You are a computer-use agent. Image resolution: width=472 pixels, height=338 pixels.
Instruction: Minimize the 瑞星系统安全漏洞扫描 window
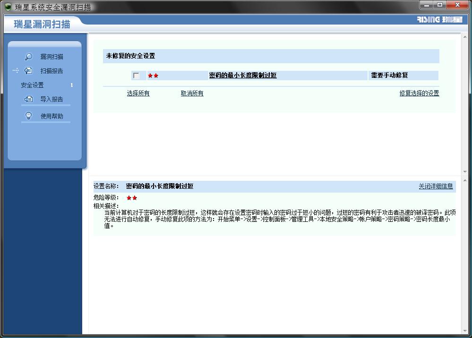[426, 5]
